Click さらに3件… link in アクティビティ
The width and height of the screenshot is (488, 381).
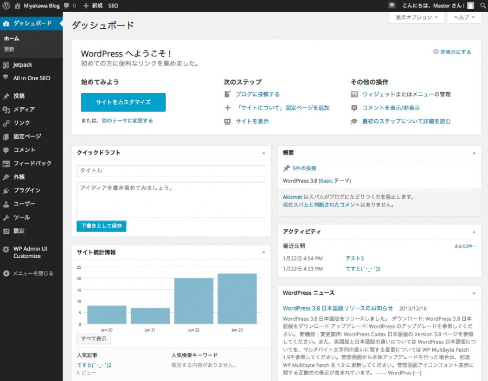pos(465,246)
